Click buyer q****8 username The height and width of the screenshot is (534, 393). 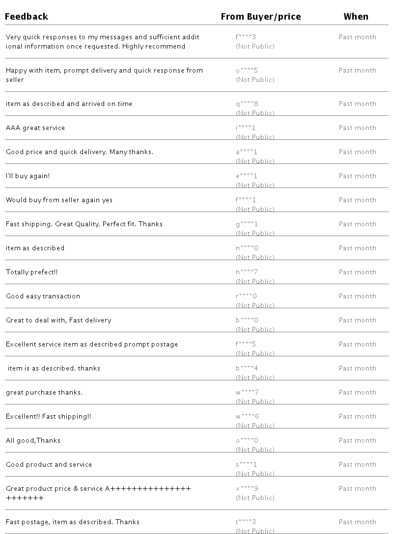(x=247, y=104)
